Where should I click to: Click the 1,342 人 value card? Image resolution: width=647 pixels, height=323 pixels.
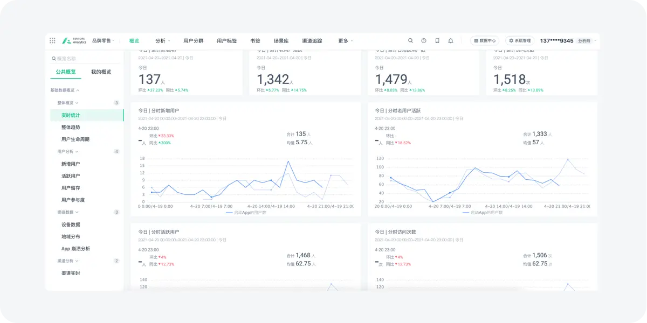(x=275, y=80)
